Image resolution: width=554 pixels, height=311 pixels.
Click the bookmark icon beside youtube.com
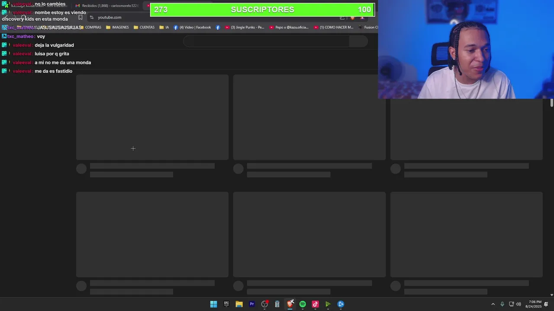pyautogui.click(x=80, y=17)
